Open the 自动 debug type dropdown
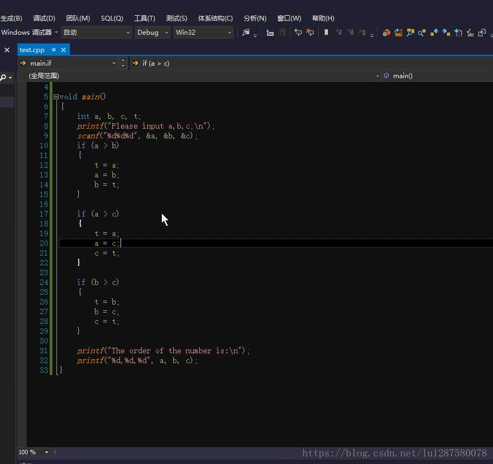Image resolution: width=493 pixels, height=464 pixels. tap(97, 33)
